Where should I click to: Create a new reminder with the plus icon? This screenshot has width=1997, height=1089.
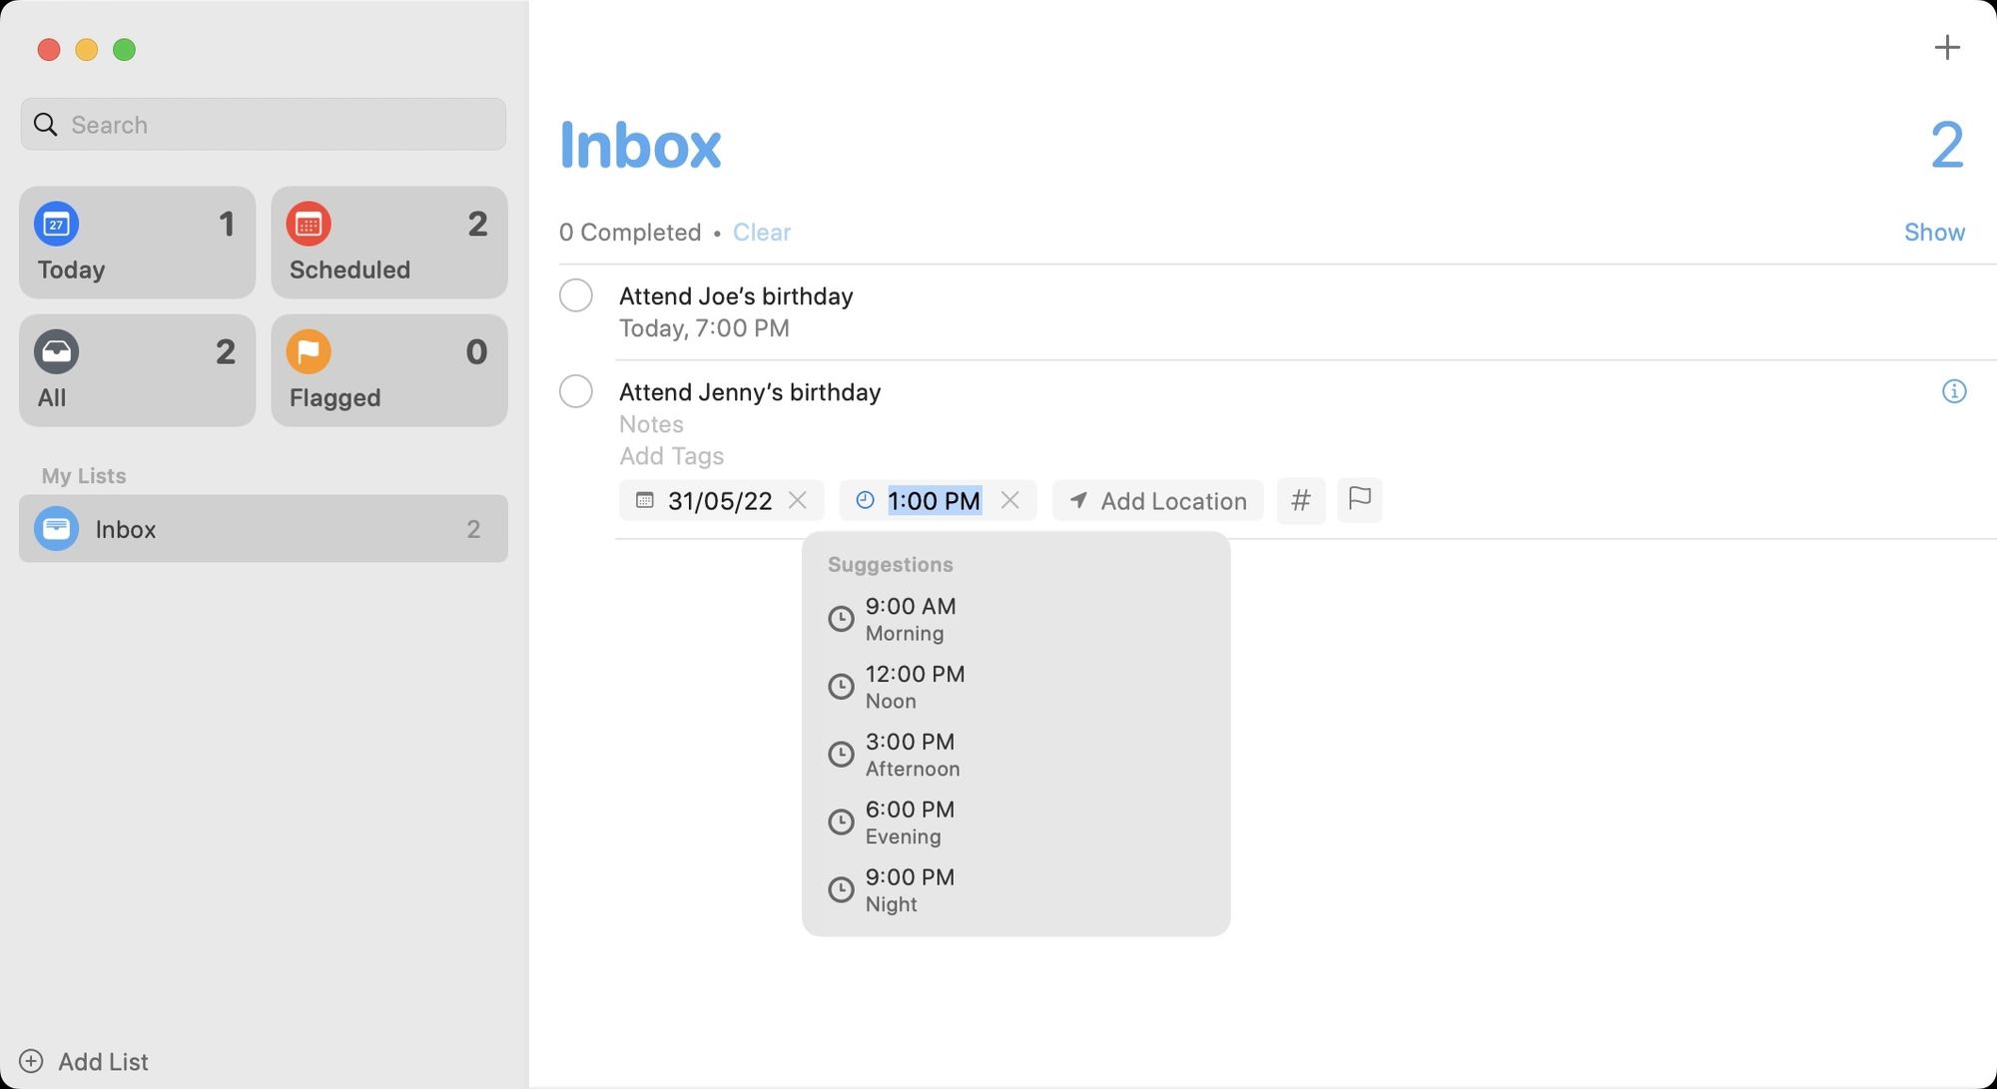(x=1948, y=46)
